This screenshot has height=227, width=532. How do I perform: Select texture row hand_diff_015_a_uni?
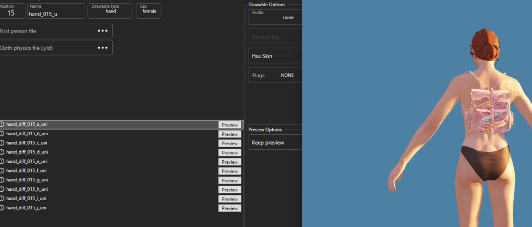121,124
